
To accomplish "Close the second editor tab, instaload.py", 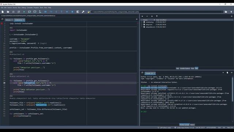I will [x=23, y=20].
